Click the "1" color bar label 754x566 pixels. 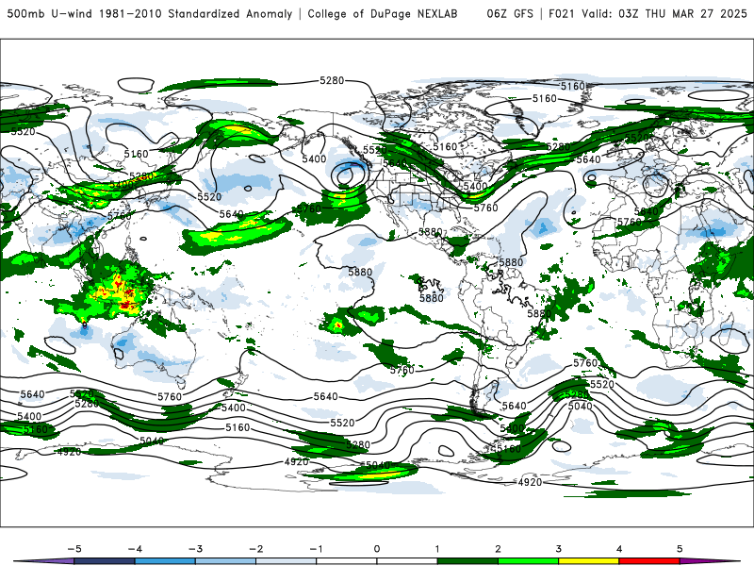point(437,549)
